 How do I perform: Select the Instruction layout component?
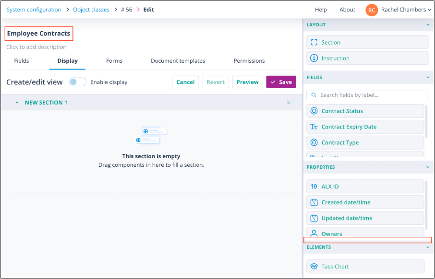[367, 58]
